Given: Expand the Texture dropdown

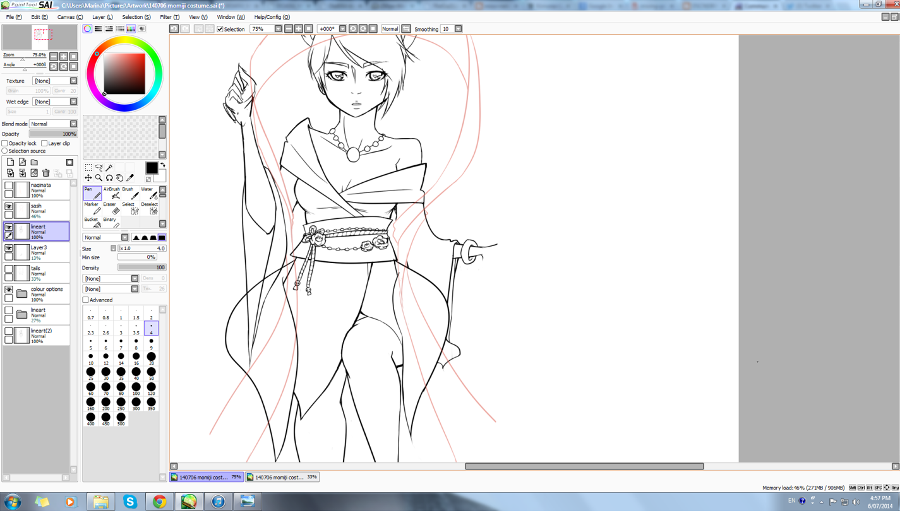Looking at the screenshot, I should [73, 81].
